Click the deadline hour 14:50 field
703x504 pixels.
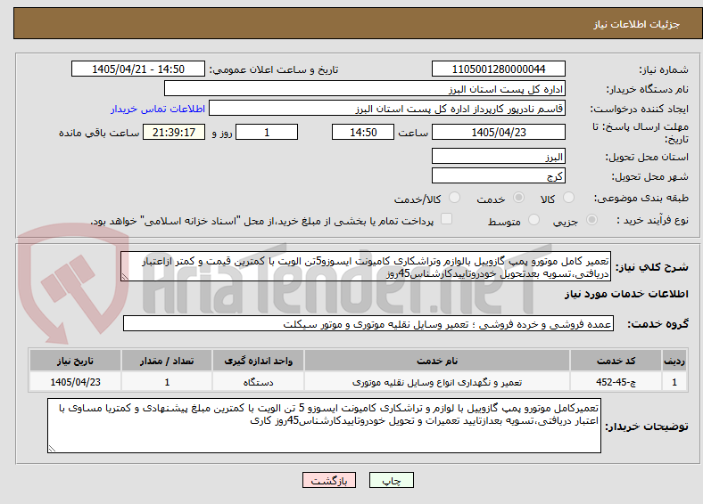coord(363,132)
